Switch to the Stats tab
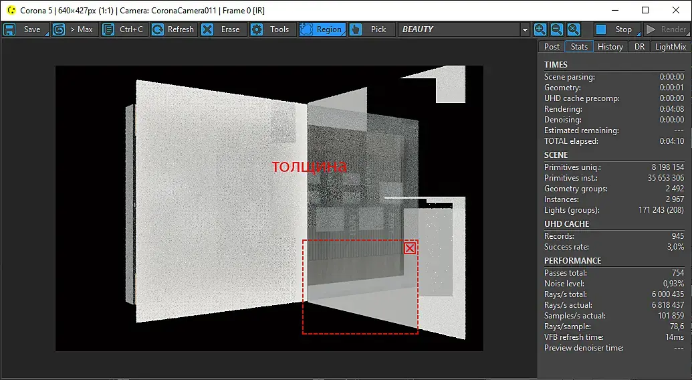Viewport: 692px width, 380px height. pyautogui.click(x=579, y=47)
